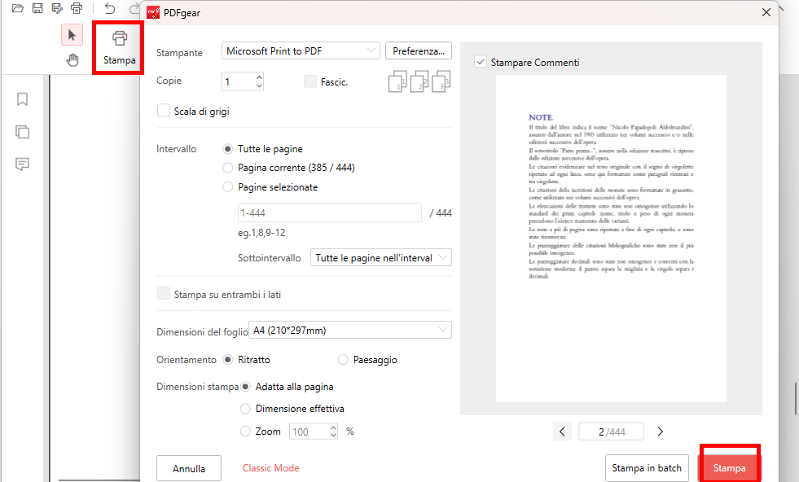Click the undo arrow icon
The height and width of the screenshot is (482, 799).
(108, 8)
